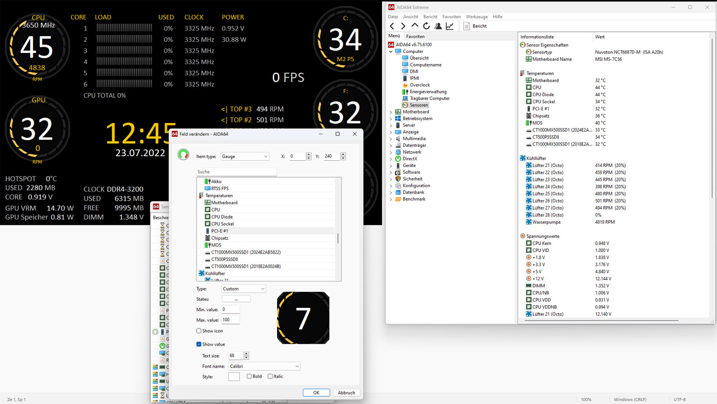Screen dimensions: 717x404
Task: Open the Type Custom dropdown
Action: [x=244, y=289]
